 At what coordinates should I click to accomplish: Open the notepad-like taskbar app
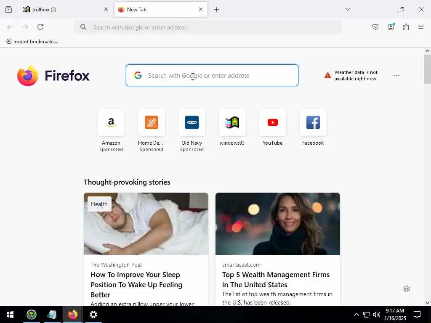(52, 315)
